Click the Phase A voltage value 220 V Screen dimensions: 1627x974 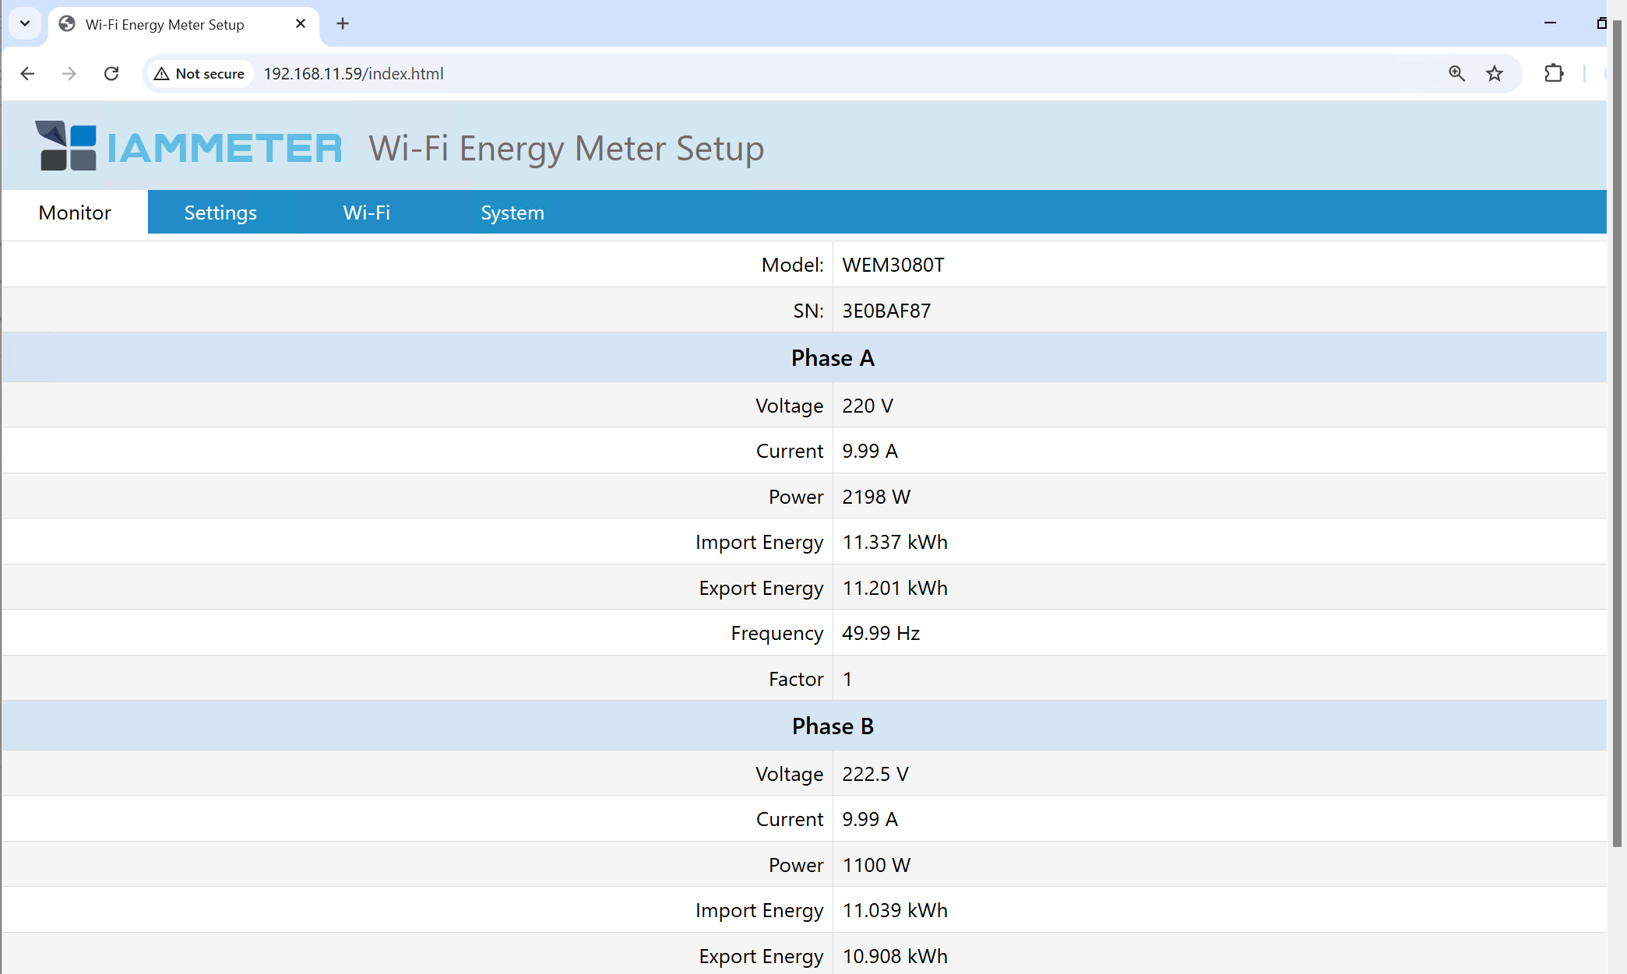click(x=868, y=406)
